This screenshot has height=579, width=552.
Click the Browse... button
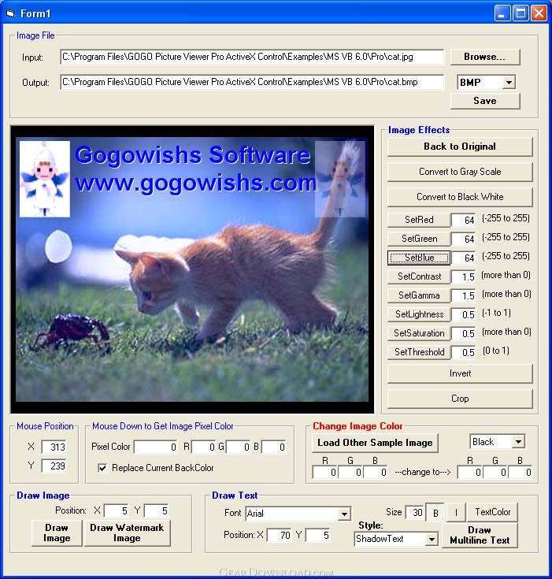(485, 57)
